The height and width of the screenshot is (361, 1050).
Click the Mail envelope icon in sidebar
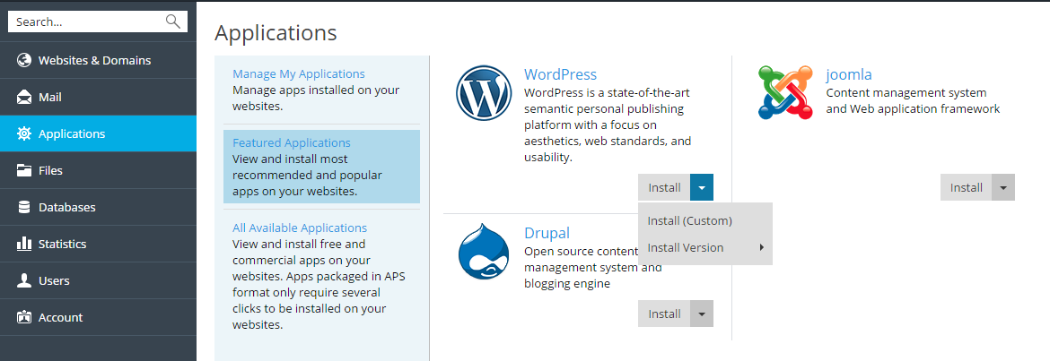point(24,97)
